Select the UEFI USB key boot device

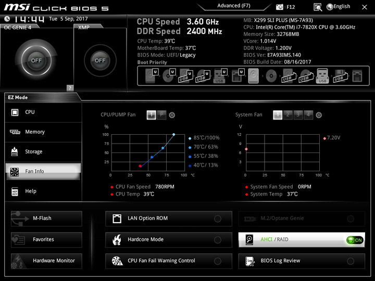pyautogui.click(x=220, y=75)
